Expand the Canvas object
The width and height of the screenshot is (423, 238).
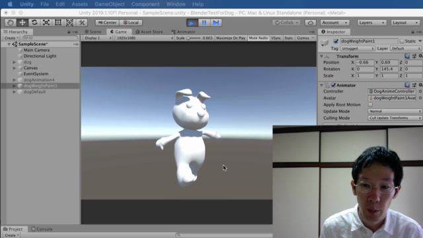(x=14, y=68)
